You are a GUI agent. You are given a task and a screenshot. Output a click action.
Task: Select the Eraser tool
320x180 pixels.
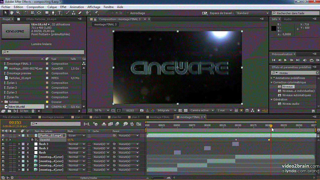[80, 13]
